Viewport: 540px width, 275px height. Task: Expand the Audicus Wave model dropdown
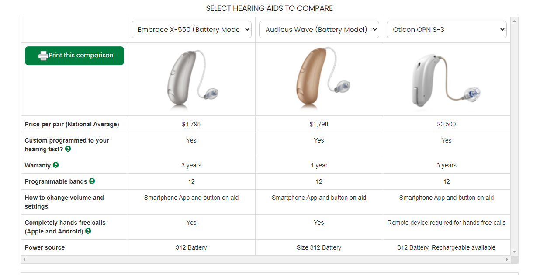[x=319, y=30]
